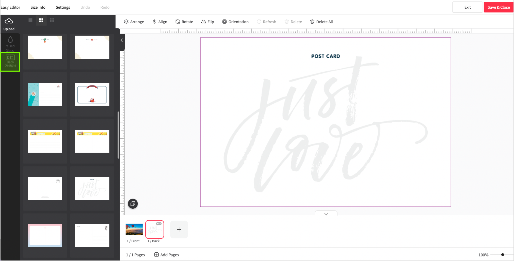
Task: Click the Exit button
Action: [468, 7]
